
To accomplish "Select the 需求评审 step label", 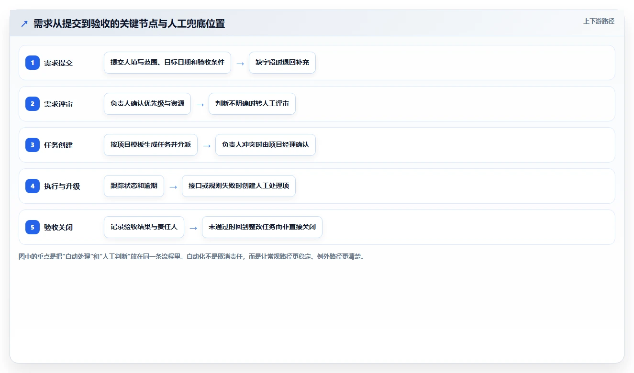I will (58, 104).
